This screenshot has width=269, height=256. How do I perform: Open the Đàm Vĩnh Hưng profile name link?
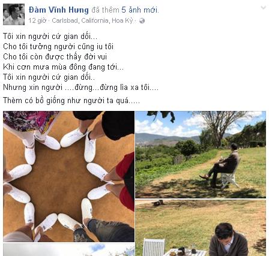point(58,10)
